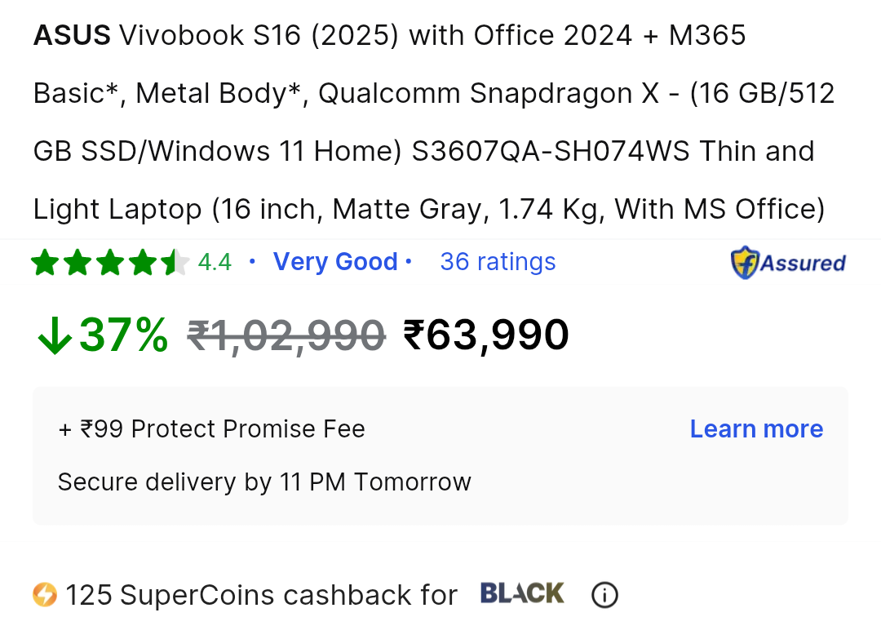Click the third green rating star
The image size is (881, 617).
tap(110, 263)
